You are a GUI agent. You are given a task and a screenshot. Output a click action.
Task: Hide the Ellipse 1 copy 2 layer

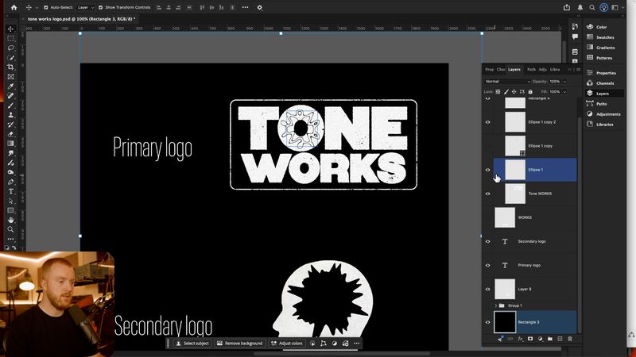point(488,122)
